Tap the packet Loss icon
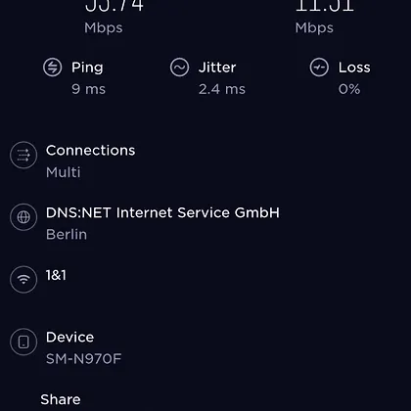The image size is (411, 411). 319,68
